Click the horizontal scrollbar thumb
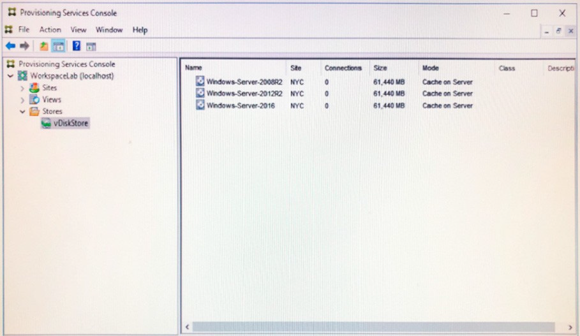The image size is (580, 336). point(373,327)
